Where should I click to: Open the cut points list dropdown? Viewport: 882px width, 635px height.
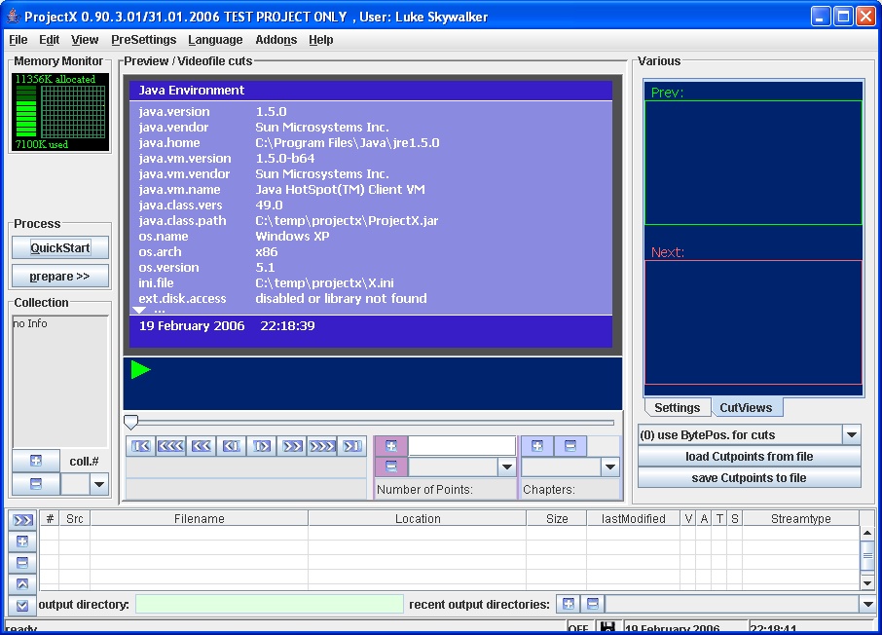pyautogui.click(x=507, y=467)
